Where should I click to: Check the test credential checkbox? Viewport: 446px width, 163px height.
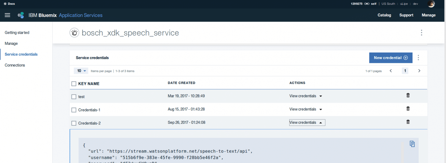click(x=74, y=97)
